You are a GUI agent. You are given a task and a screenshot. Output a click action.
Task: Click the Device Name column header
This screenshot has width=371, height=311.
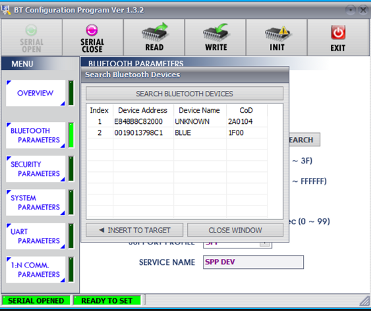coord(200,110)
